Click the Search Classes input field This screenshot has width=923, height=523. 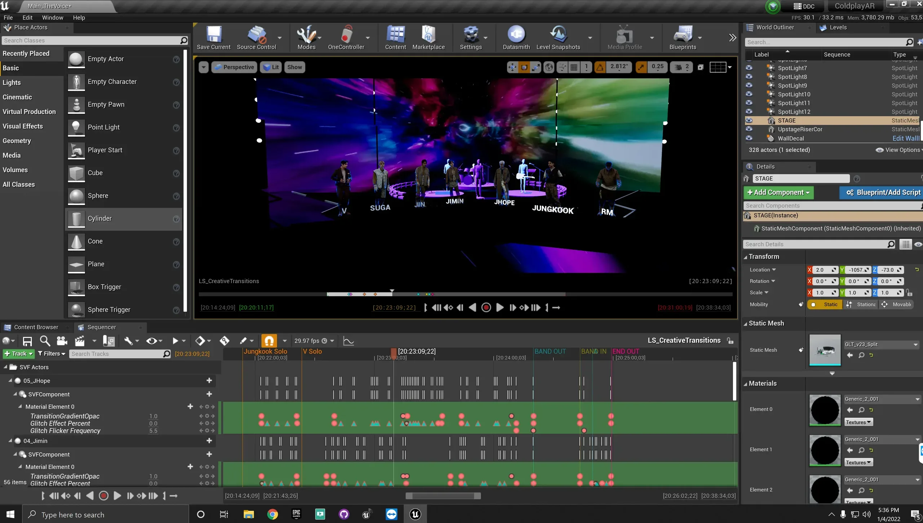(94, 40)
